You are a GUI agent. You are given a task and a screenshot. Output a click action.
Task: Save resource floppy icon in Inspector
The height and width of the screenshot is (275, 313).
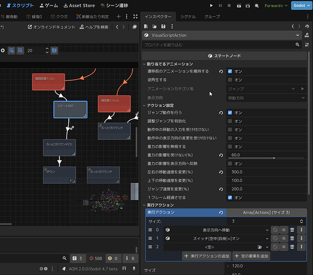click(163, 26)
